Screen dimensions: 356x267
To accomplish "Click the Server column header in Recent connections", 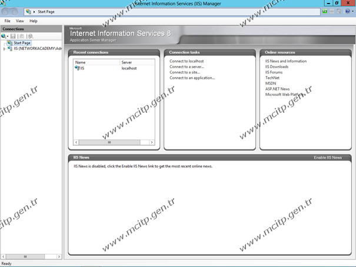I will coord(137,62).
